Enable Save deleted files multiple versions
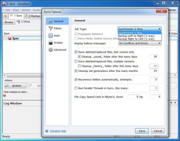 click(76, 61)
